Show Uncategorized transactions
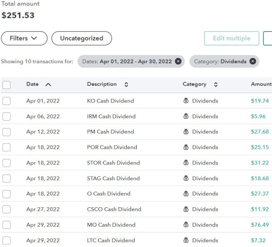This screenshot has width=272, height=247. (82, 38)
